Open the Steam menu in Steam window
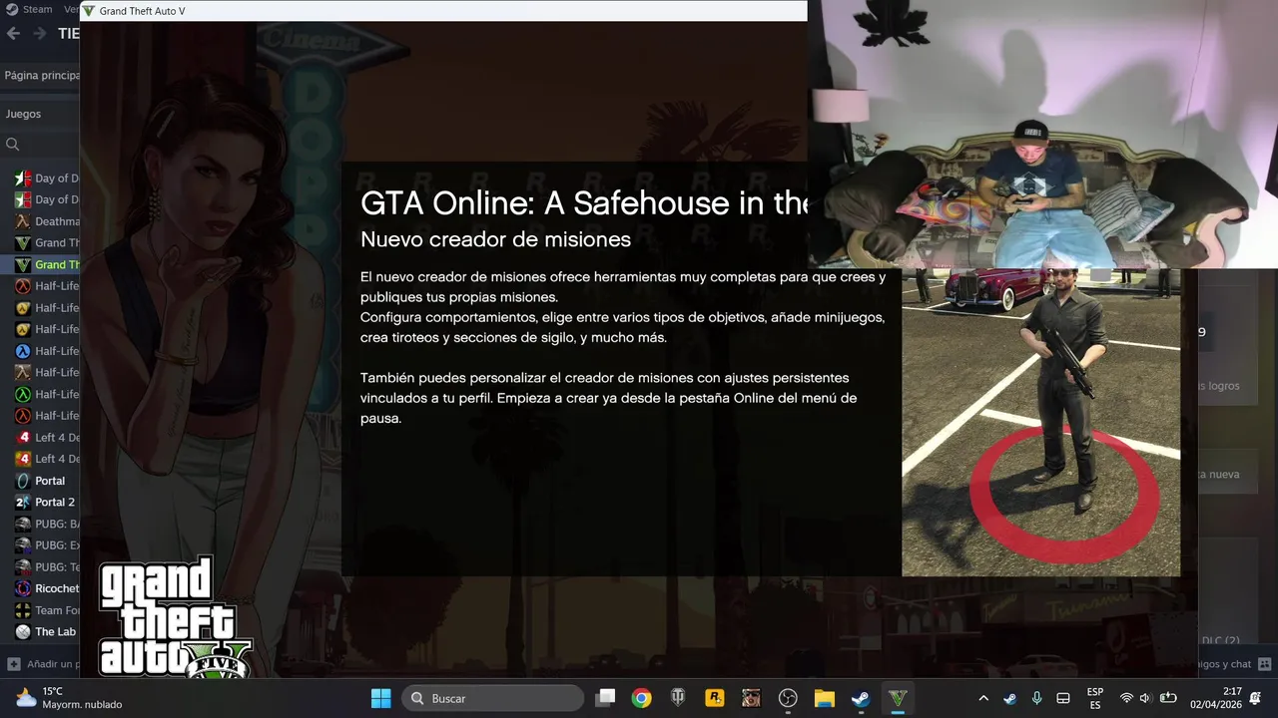 pos(28,9)
